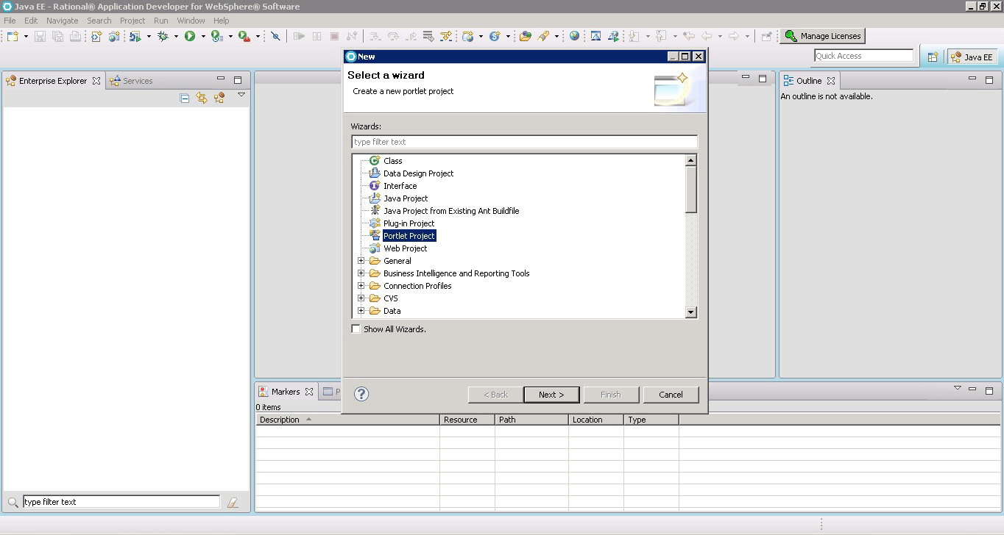Select the Data Design Project wizard
The width and height of the screenshot is (1004, 535).
418,173
